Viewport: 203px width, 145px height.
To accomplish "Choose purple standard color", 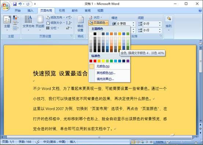I will click(x=128, y=61).
